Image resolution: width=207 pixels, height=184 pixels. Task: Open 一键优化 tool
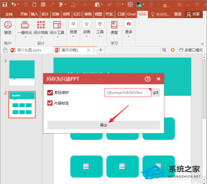point(25,28)
